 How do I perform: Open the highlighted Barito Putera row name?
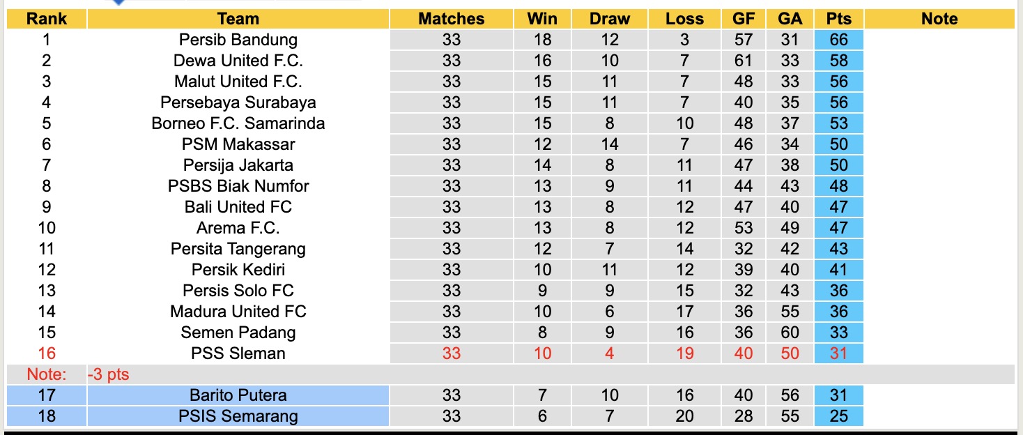pos(238,395)
